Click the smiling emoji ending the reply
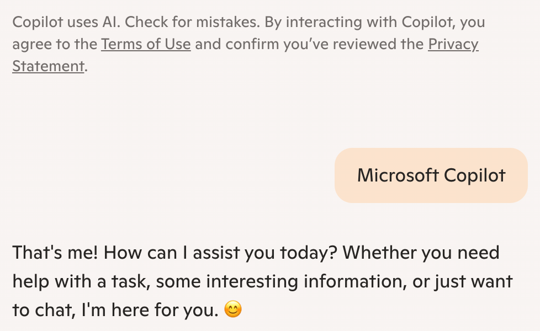This screenshot has height=331, width=540. coord(233,310)
